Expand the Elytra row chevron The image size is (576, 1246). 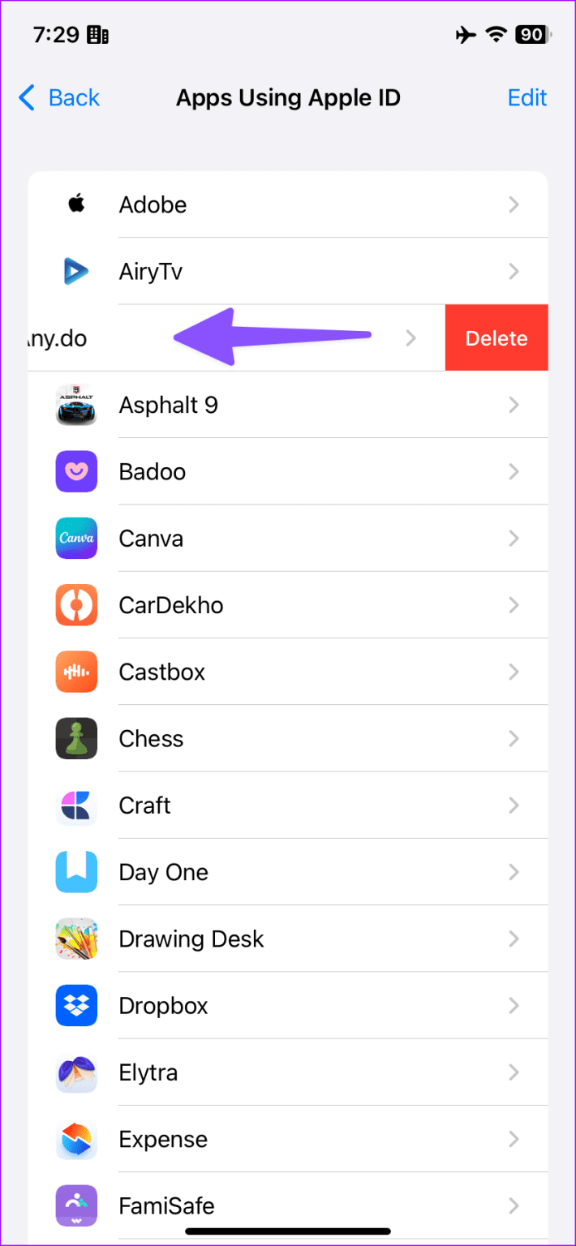click(514, 1072)
